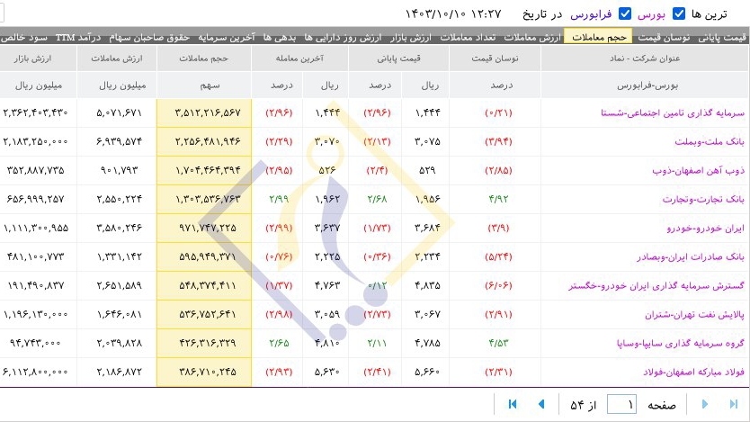Select closing price ۱,۴۴۴ in شستا row

[x=428, y=112]
